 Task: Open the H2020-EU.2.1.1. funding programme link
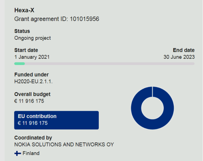[34, 82]
